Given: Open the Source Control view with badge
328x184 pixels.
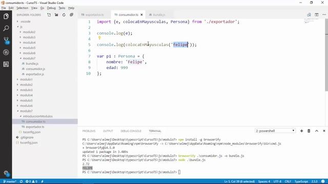Looking at the screenshot, I should [x=6, y=40].
